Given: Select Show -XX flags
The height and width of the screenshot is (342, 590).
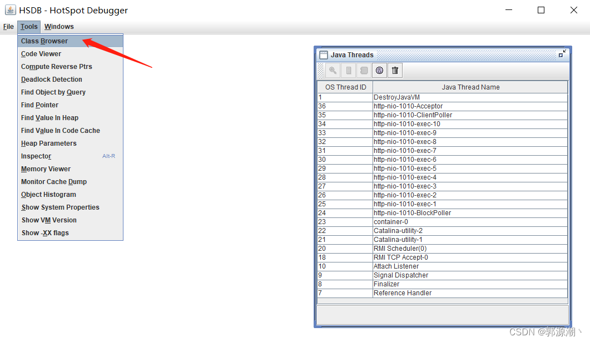Looking at the screenshot, I should (x=71, y=233).
